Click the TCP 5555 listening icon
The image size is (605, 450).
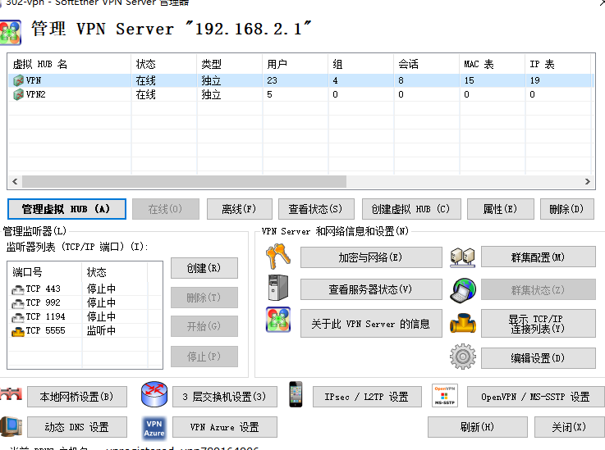tap(18, 331)
